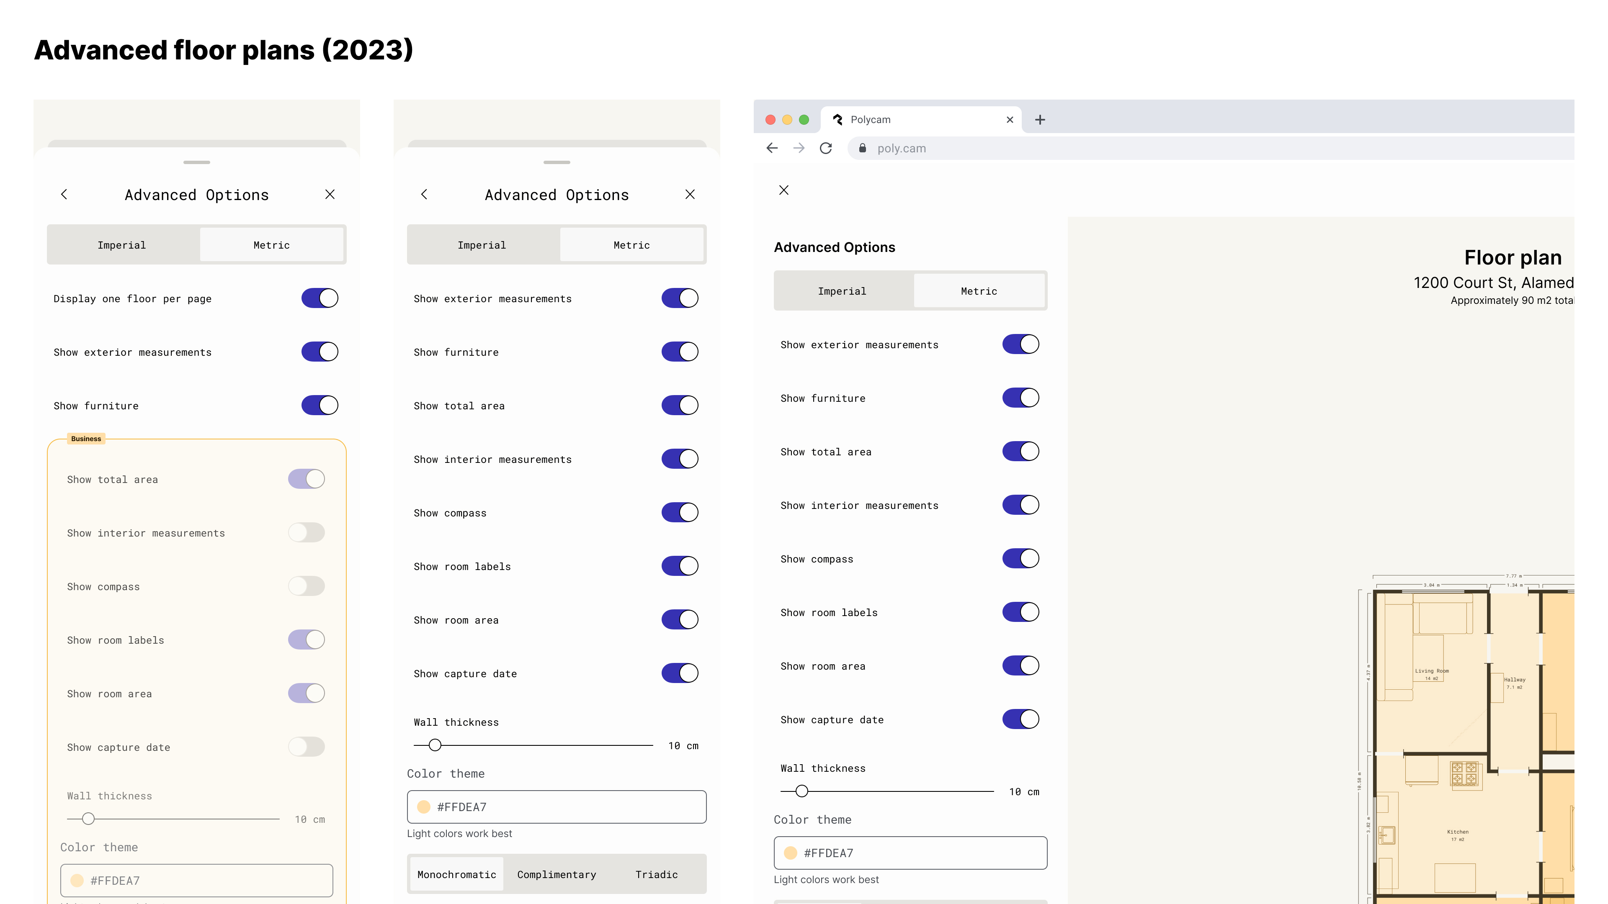Click the Living Room label on floor plan

pos(1432,671)
